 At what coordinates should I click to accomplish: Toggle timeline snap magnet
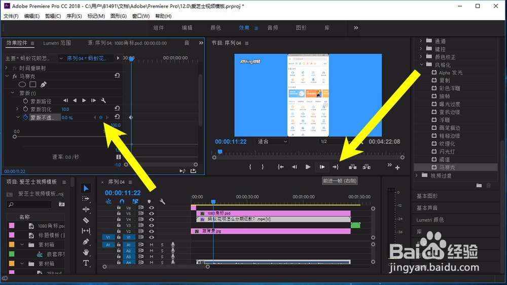click(x=122, y=201)
